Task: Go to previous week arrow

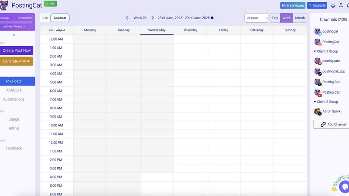Action: click(x=127, y=18)
